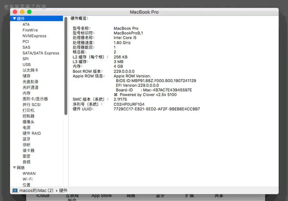Click the Intel Core i5 value
Screen dimensions: 288x201
125,38
